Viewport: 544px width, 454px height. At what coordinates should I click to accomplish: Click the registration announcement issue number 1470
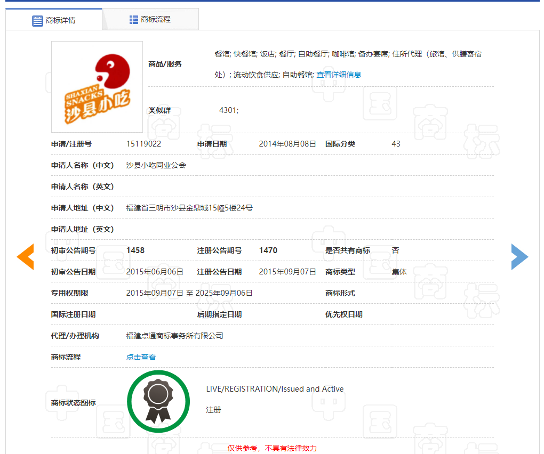[268, 250]
